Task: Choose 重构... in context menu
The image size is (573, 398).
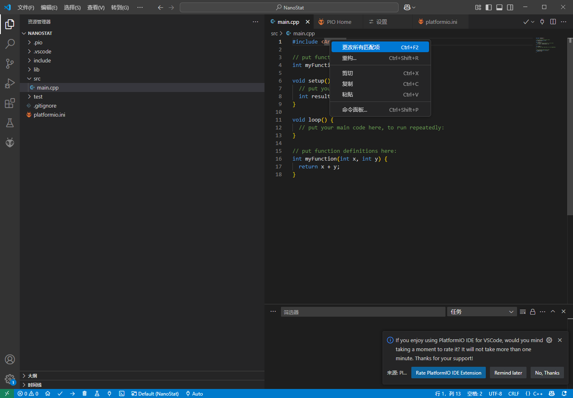Action: point(380,58)
